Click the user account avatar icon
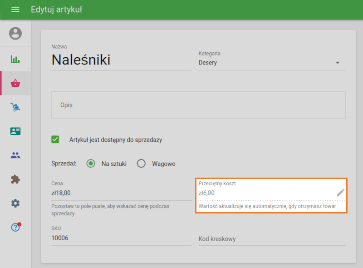Viewport: 363px width, 268px height. 15,34
